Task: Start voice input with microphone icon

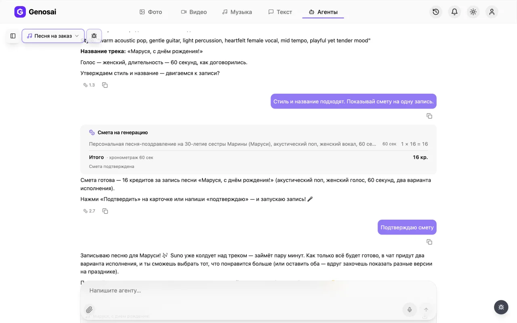Action: 410,310
